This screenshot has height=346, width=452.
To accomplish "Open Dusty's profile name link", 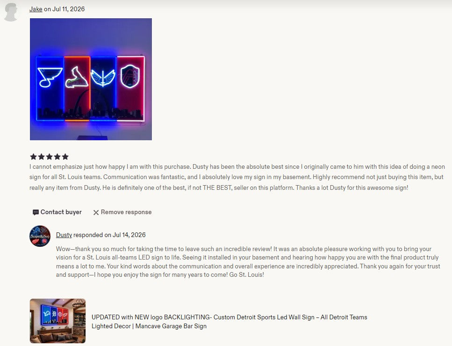I will 64,235.
